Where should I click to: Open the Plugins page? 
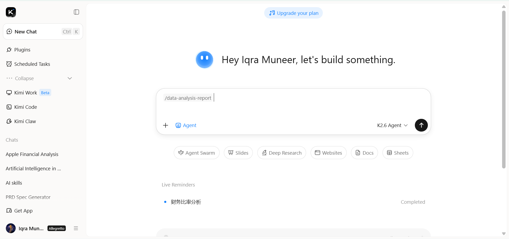point(22,50)
